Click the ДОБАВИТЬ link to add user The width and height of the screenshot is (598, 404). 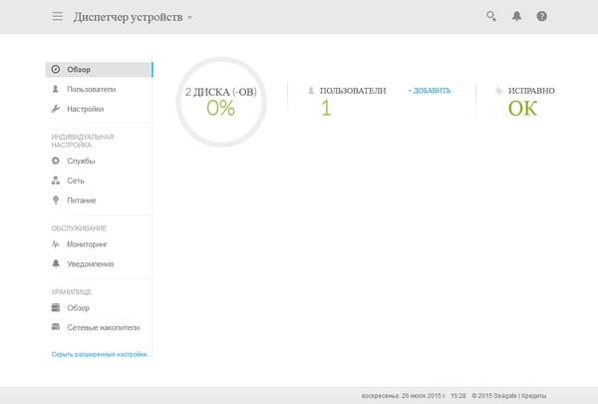coord(430,91)
